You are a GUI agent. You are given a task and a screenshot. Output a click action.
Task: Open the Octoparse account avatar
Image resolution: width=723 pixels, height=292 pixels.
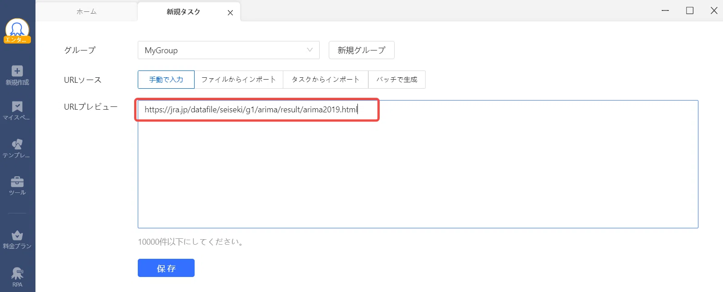click(17, 30)
